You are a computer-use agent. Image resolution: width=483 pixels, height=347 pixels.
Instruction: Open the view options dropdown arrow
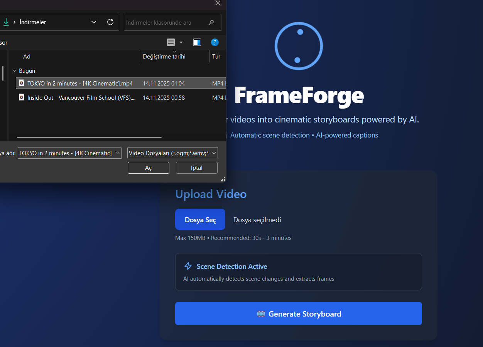181,42
